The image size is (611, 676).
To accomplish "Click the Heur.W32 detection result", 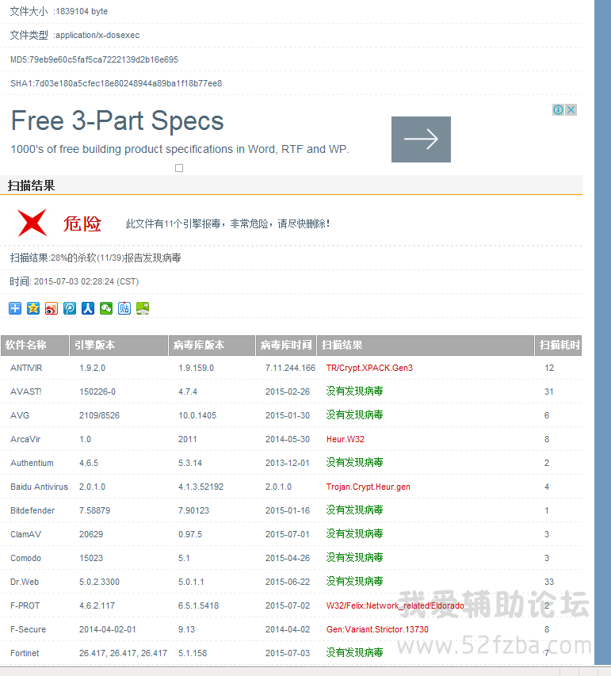I will coord(346,439).
